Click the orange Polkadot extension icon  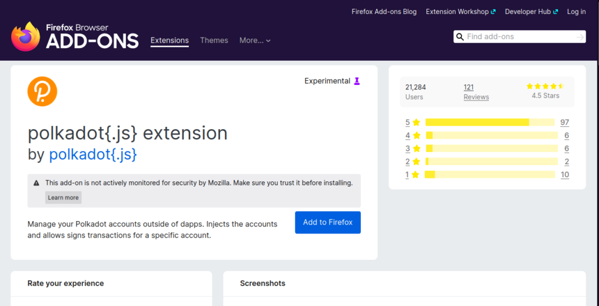pyautogui.click(x=42, y=92)
